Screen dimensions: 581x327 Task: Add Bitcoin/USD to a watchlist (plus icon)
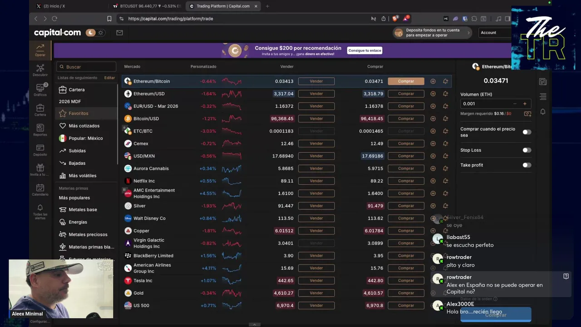pyautogui.click(x=433, y=119)
